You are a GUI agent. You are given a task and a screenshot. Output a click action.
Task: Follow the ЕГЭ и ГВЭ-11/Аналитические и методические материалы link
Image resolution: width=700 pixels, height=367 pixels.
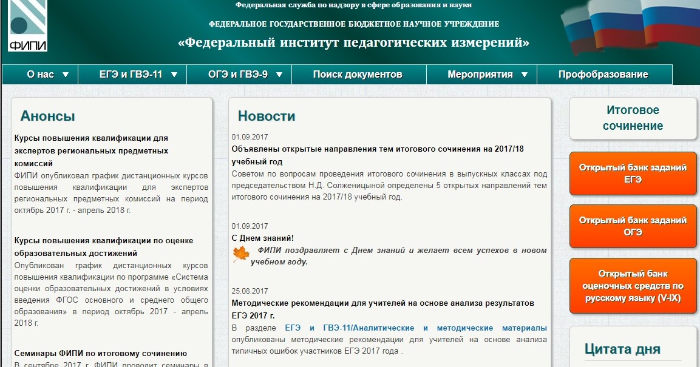pyautogui.click(x=416, y=328)
